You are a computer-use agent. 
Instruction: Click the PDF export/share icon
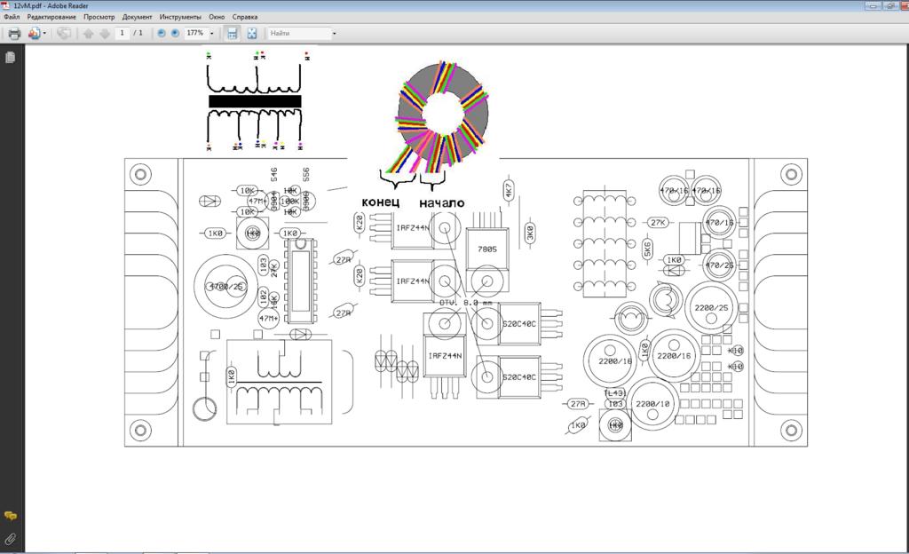[x=35, y=34]
